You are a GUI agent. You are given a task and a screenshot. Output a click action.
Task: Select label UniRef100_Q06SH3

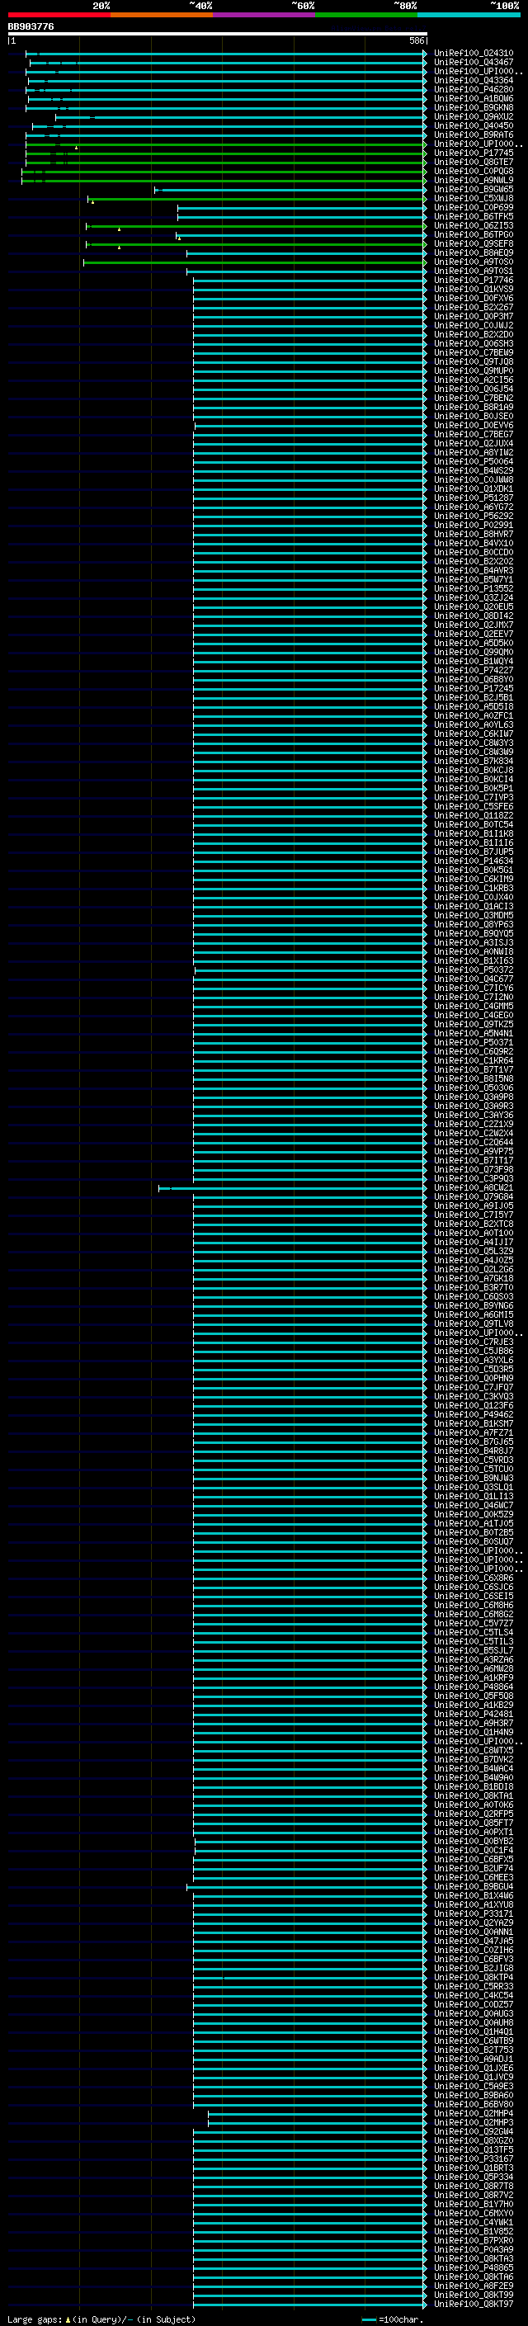(x=473, y=343)
